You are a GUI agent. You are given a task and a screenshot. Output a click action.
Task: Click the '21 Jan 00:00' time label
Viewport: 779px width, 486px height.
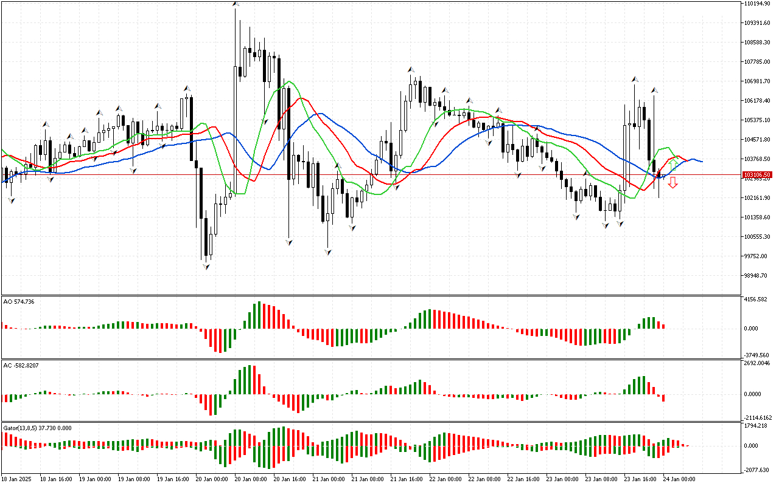(x=329, y=479)
